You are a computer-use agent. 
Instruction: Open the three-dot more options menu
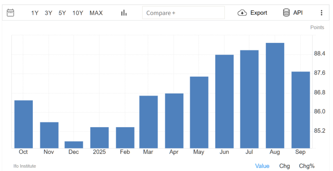point(322,13)
